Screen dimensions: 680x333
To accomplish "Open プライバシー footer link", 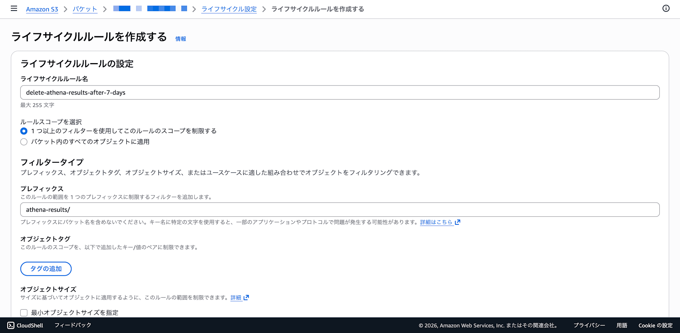I will (589, 325).
